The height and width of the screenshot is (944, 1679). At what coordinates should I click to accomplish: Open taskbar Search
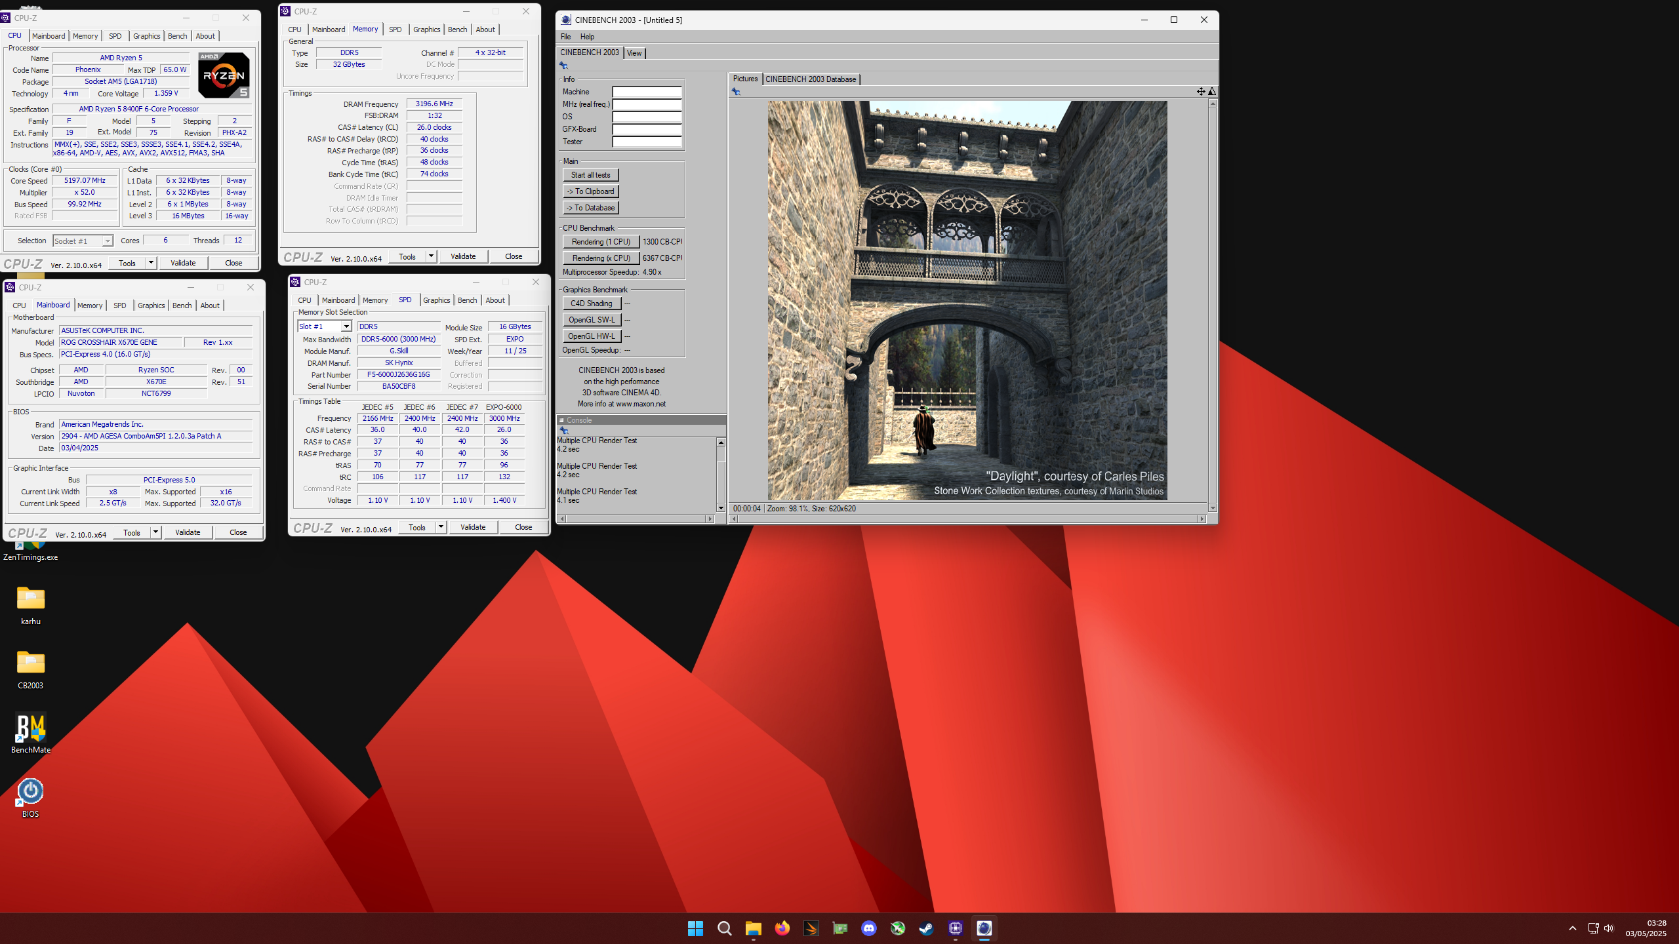(x=724, y=928)
